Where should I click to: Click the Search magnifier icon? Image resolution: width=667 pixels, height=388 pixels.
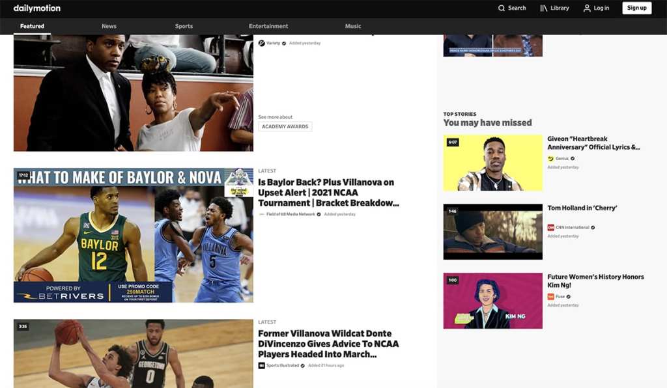502,8
